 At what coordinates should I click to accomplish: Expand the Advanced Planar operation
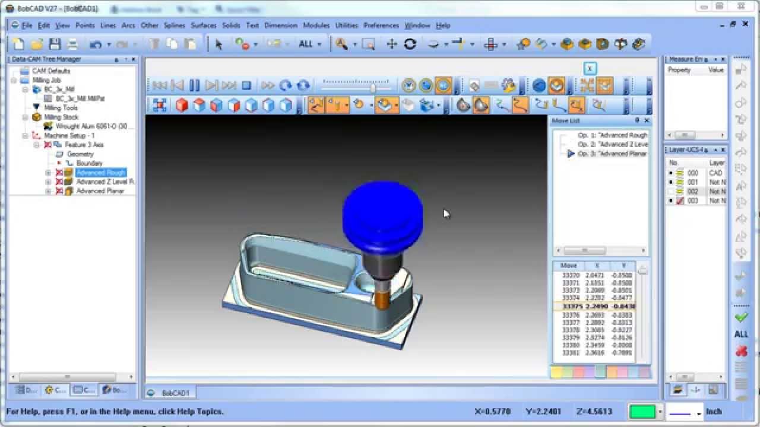48,191
